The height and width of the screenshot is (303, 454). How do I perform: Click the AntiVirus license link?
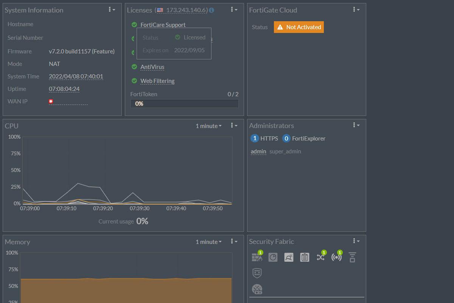coord(152,67)
